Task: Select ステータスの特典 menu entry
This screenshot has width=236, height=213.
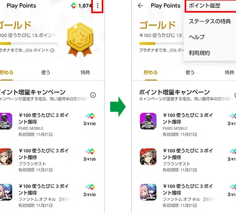Action: coord(210,22)
